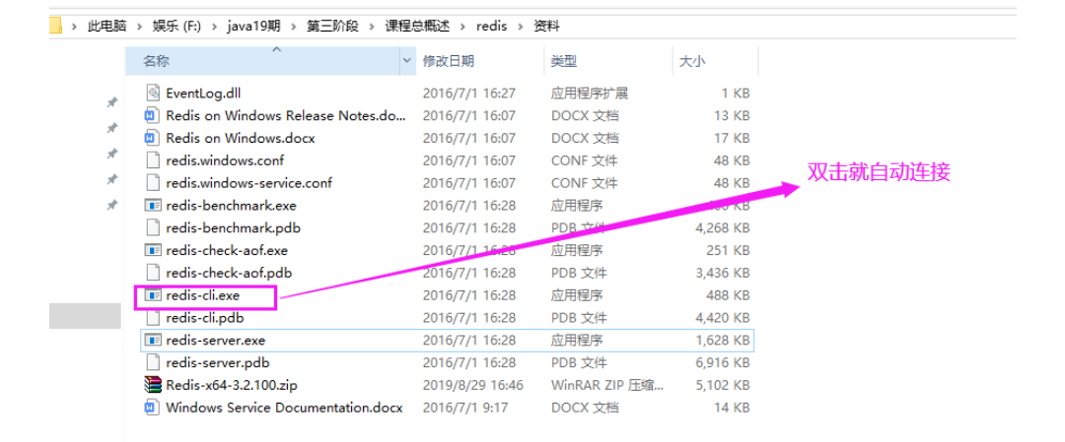Expand the chevron after 第三阶段 in the path
Image resolution: width=1065 pixels, height=442 pixels.
click(x=372, y=27)
